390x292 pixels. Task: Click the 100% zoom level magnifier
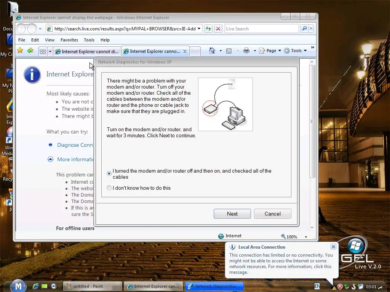pyautogui.click(x=283, y=236)
